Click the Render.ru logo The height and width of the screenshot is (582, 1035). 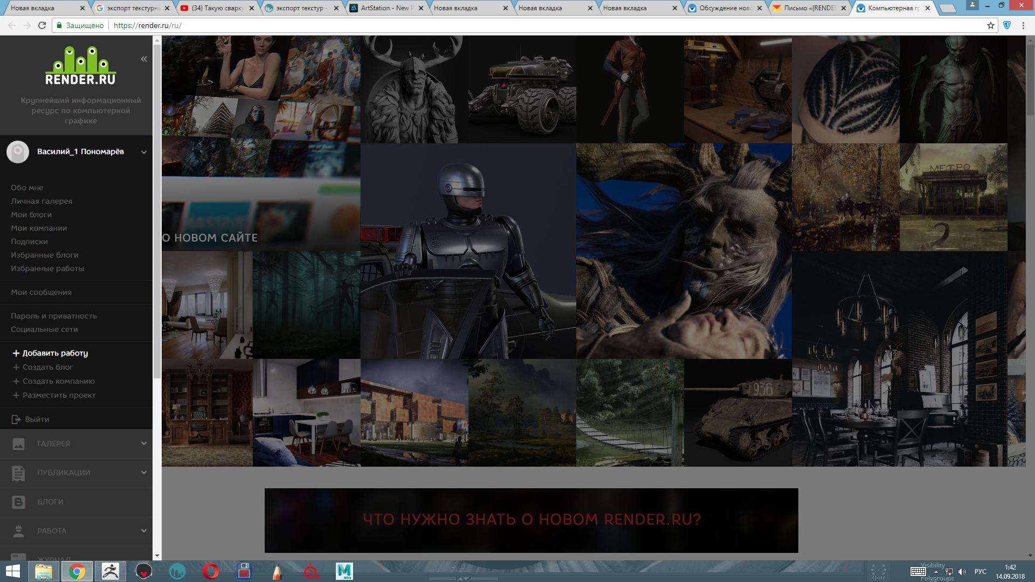click(x=80, y=66)
